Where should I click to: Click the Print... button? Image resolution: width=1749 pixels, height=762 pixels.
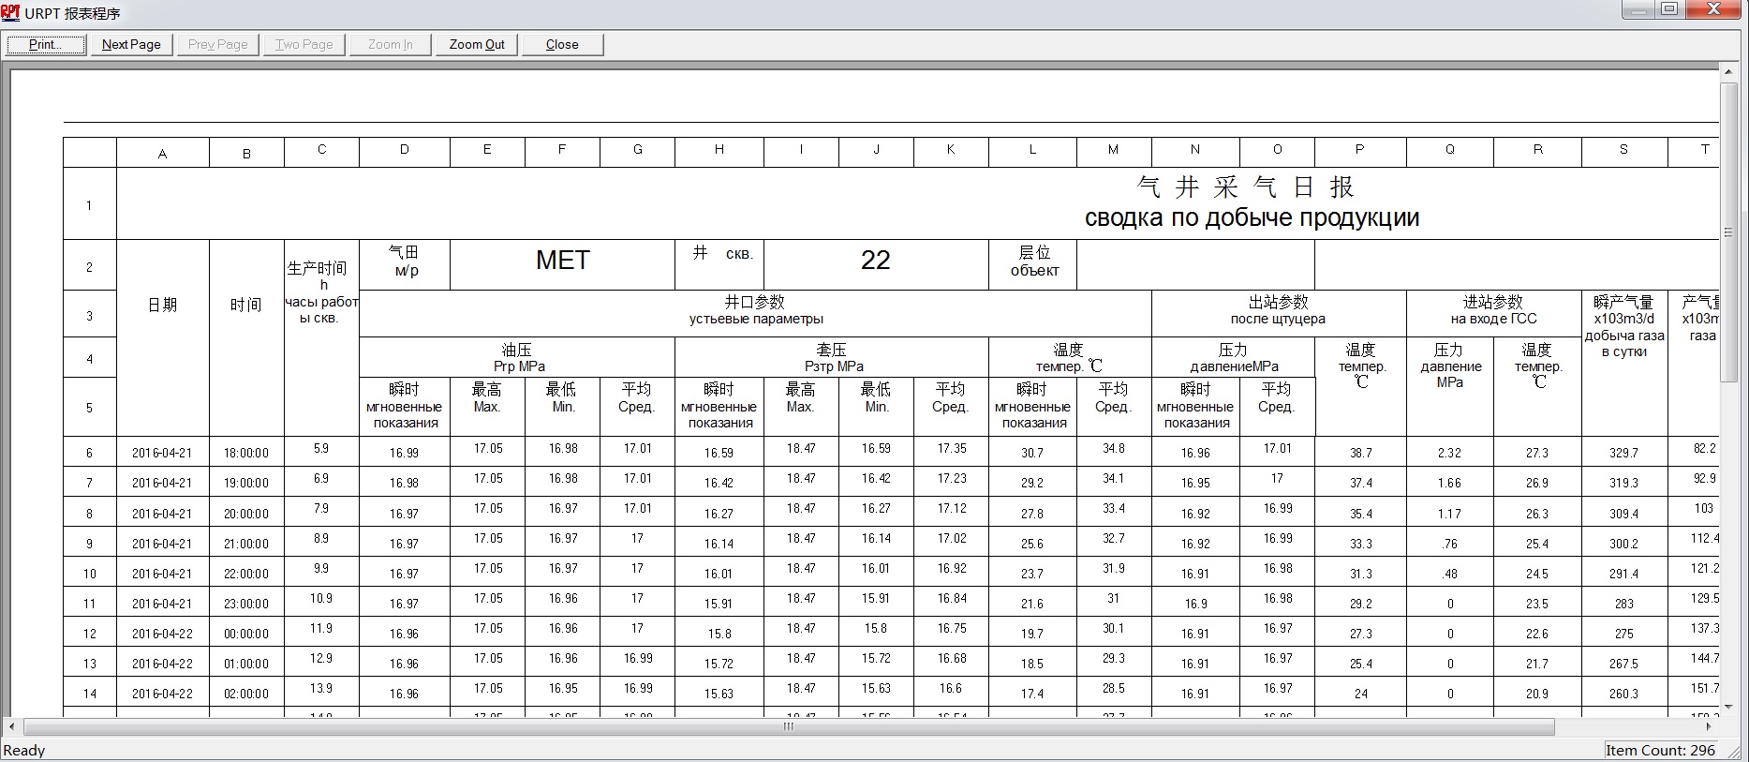tap(46, 44)
